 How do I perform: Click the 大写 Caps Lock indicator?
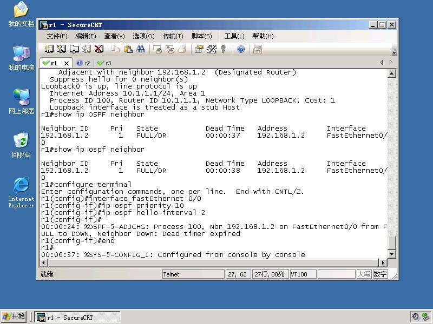[x=364, y=274]
